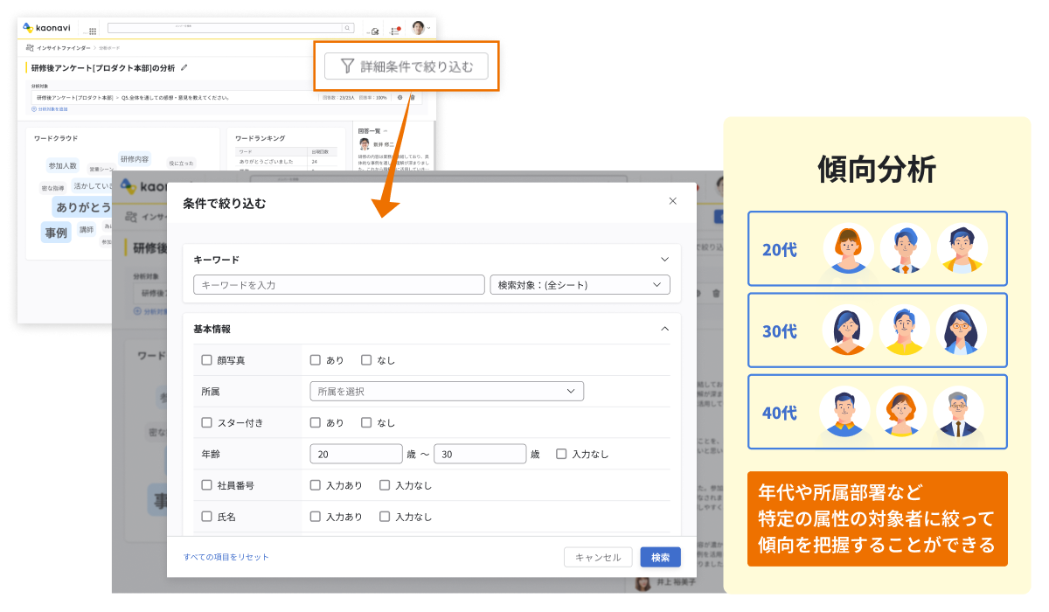Collapse the キーワード section chevron
Viewport: 1049px width, 612px height.
[x=664, y=259]
